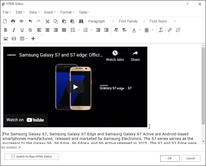Copy the selection using the Copy icon

pos(56,21)
